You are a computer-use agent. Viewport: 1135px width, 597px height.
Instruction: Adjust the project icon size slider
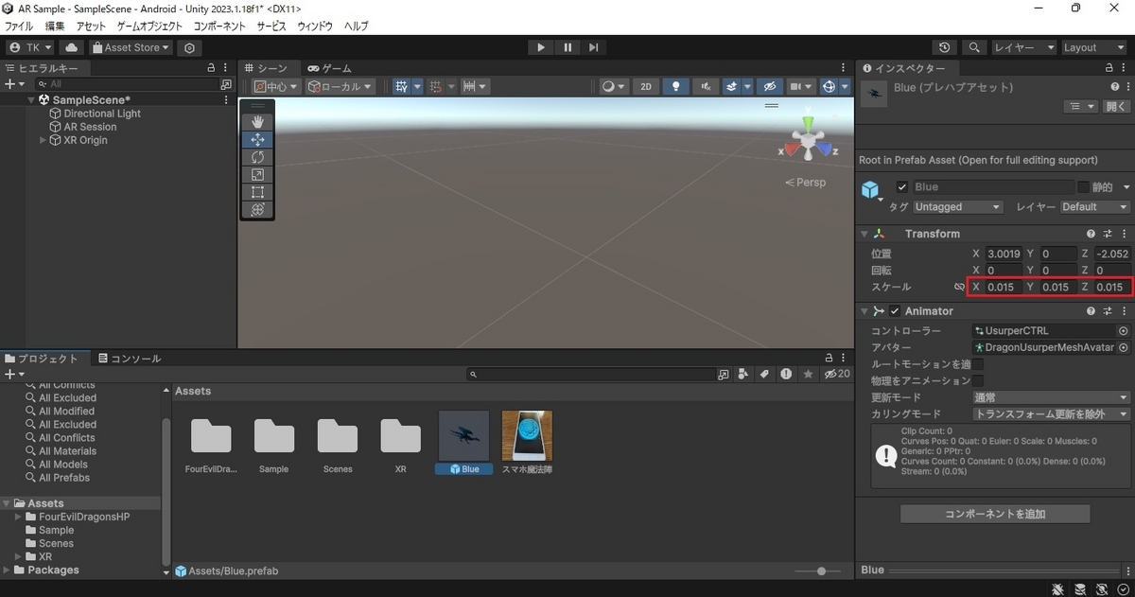(x=816, y=571)
